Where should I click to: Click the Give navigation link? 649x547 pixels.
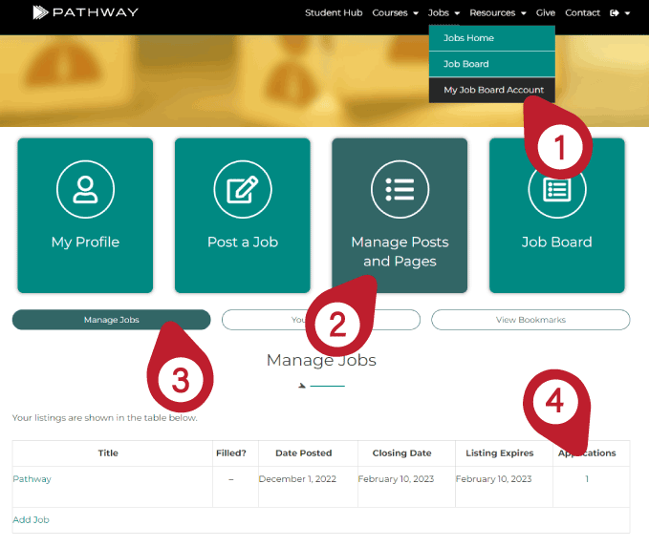(545, 13)
